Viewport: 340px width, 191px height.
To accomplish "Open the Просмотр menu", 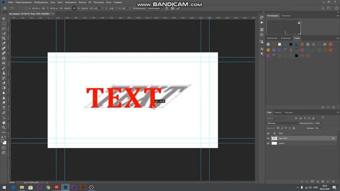I will (99, 2).
